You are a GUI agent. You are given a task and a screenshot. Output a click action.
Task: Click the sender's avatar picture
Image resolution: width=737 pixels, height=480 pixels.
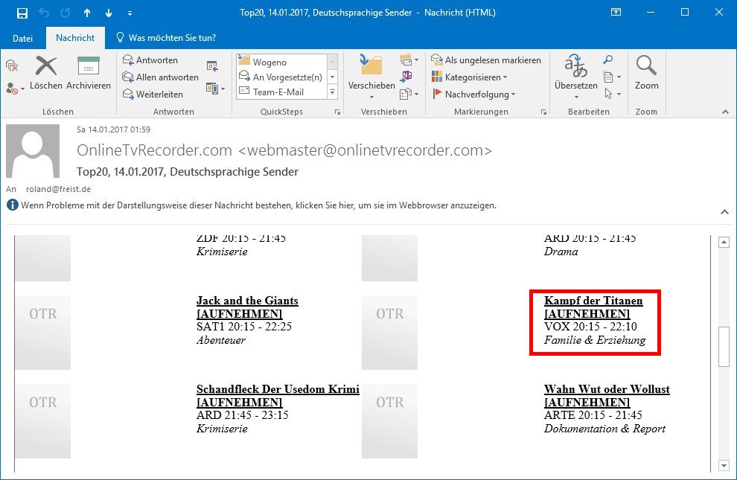tap(33, 151)
